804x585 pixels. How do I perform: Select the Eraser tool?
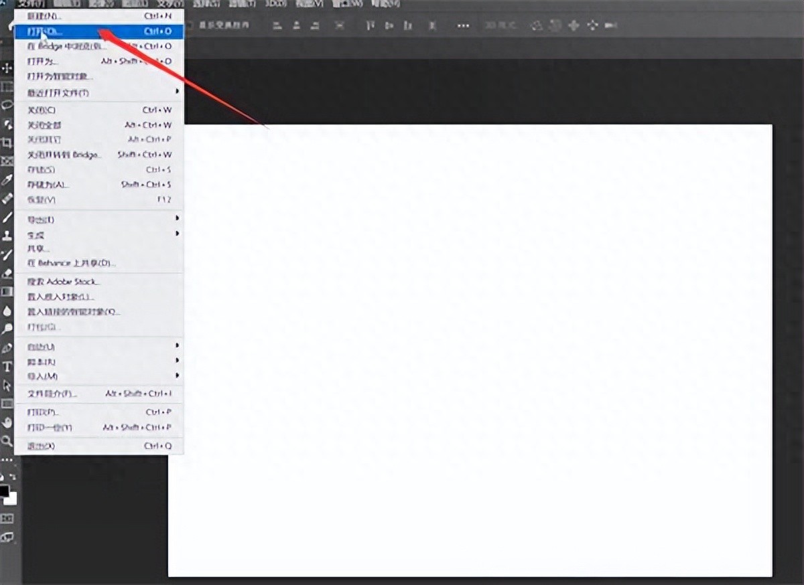point(7,273)
